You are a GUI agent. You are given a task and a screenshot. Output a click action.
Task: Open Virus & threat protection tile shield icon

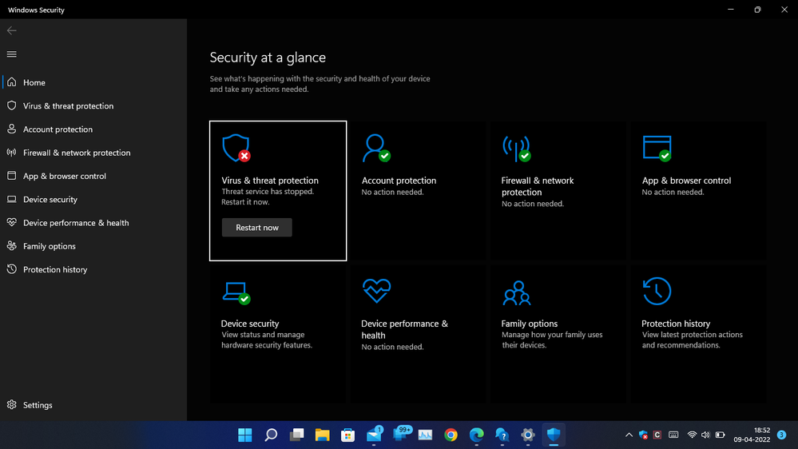(236, 148)
